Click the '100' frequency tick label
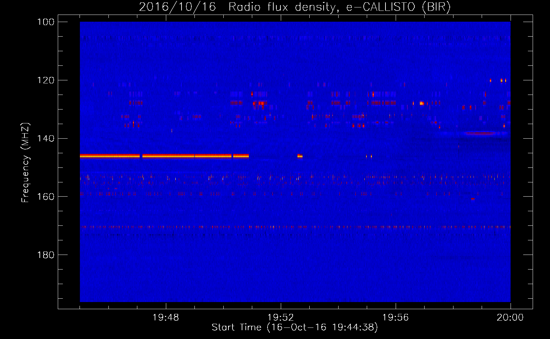The width and height of the screenshot is (550, 339). pyautogui.click(x=46, y=22)
